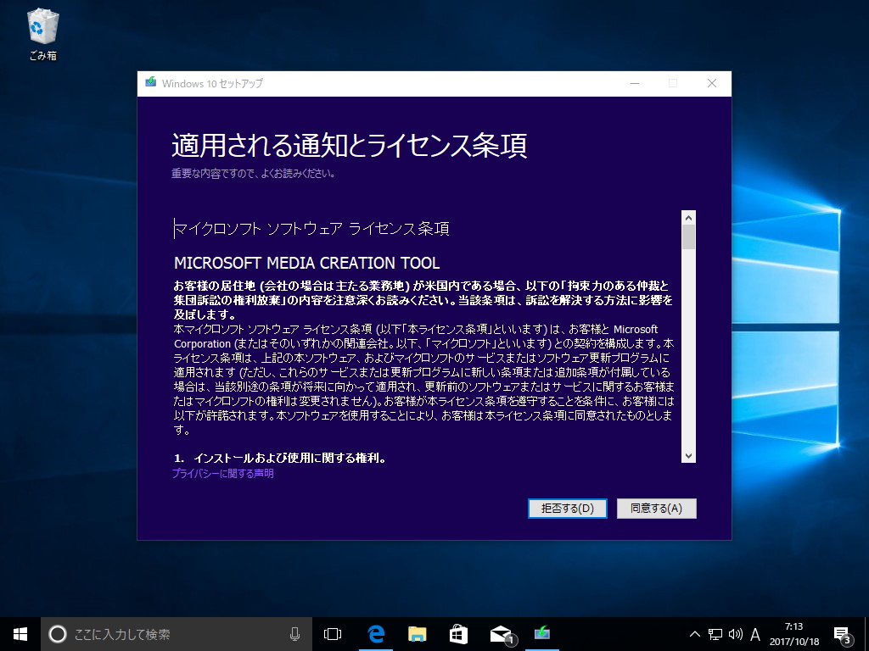Open Task View from the taskbar
The width and height of the screenshot is (869, 651).
point(333,632)
